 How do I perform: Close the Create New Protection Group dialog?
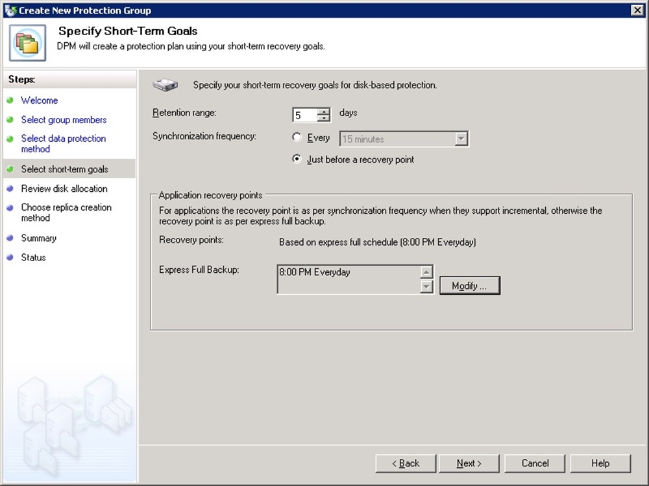tap(637, 10)
